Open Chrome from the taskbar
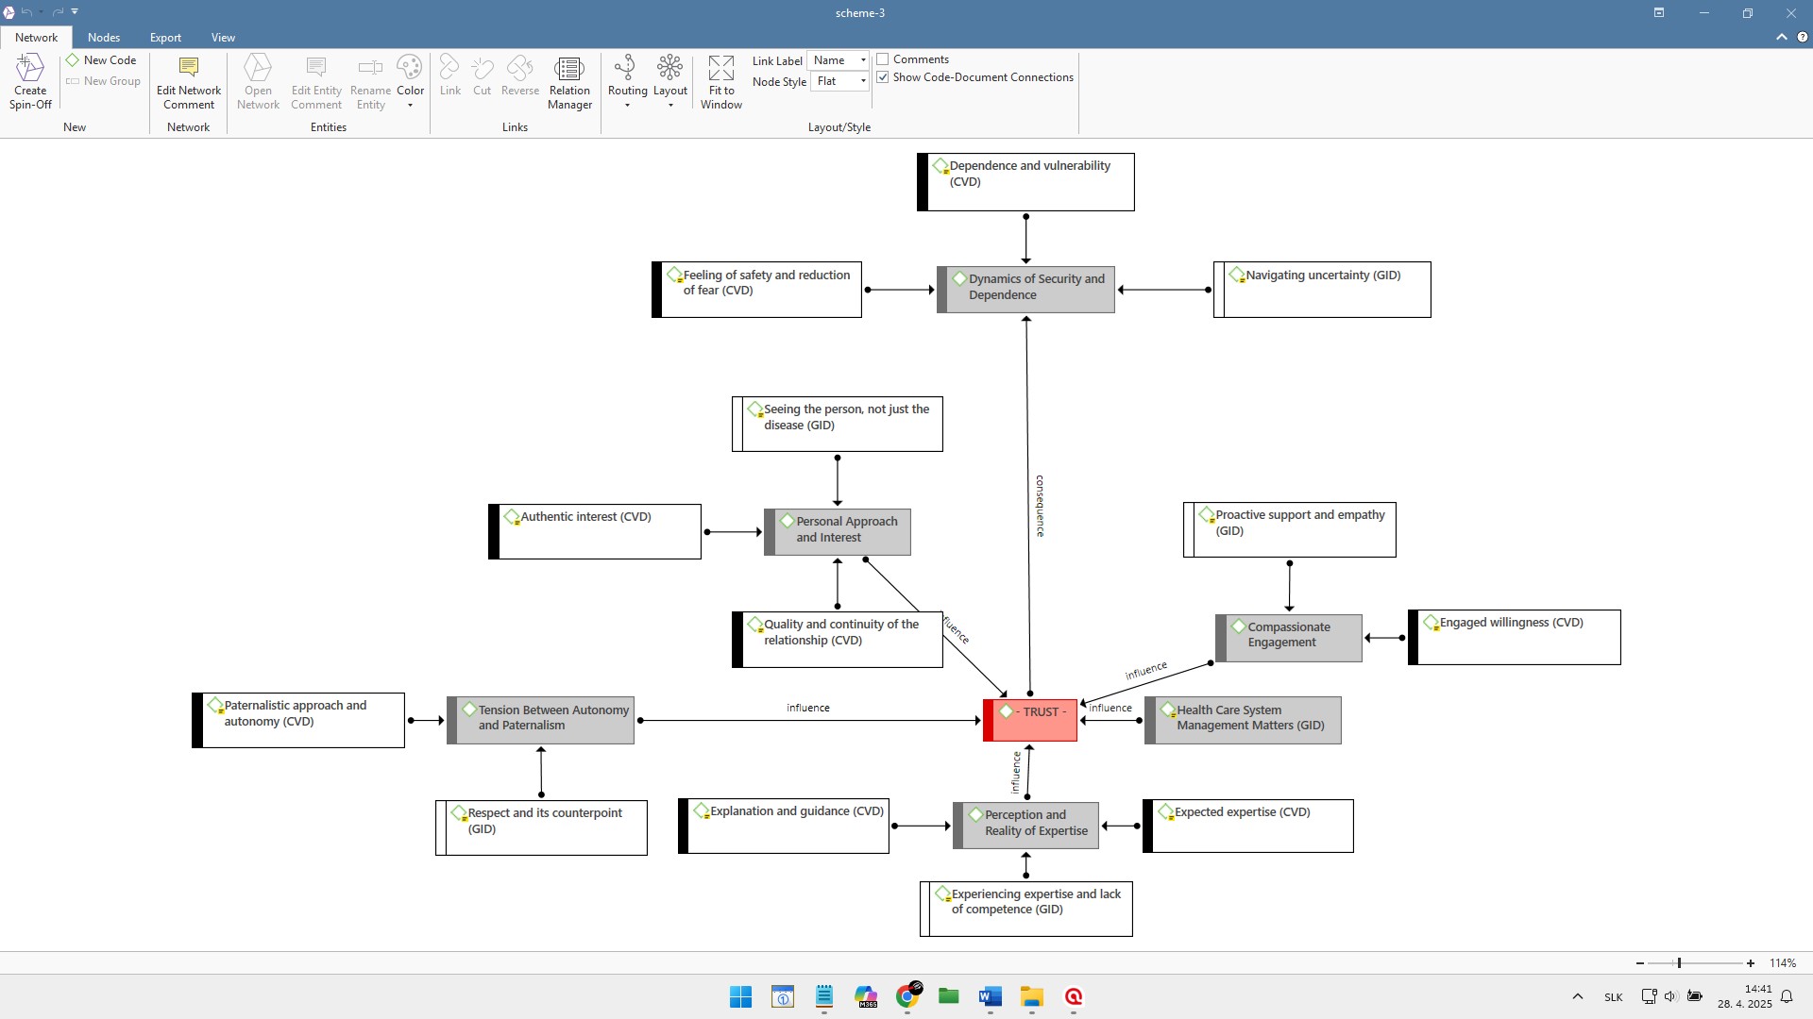Screen dimensions: 1813x1019 click(908, 996)
